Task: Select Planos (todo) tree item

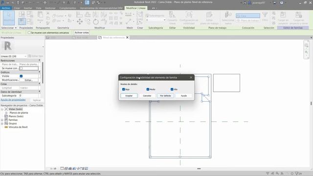Action: [16, 116]
